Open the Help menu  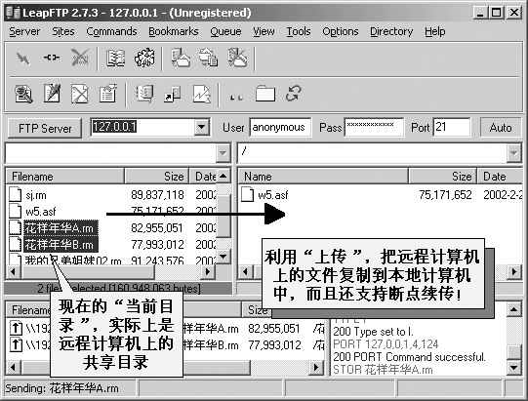[434, 31]
